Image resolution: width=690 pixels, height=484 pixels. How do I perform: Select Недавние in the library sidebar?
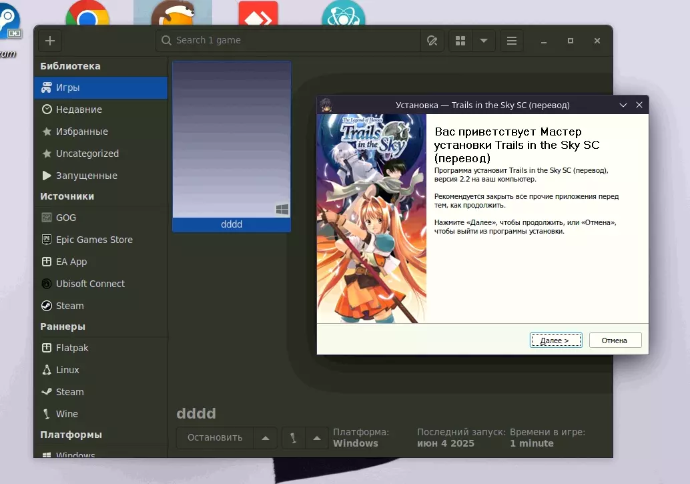(x=79, y=109)
